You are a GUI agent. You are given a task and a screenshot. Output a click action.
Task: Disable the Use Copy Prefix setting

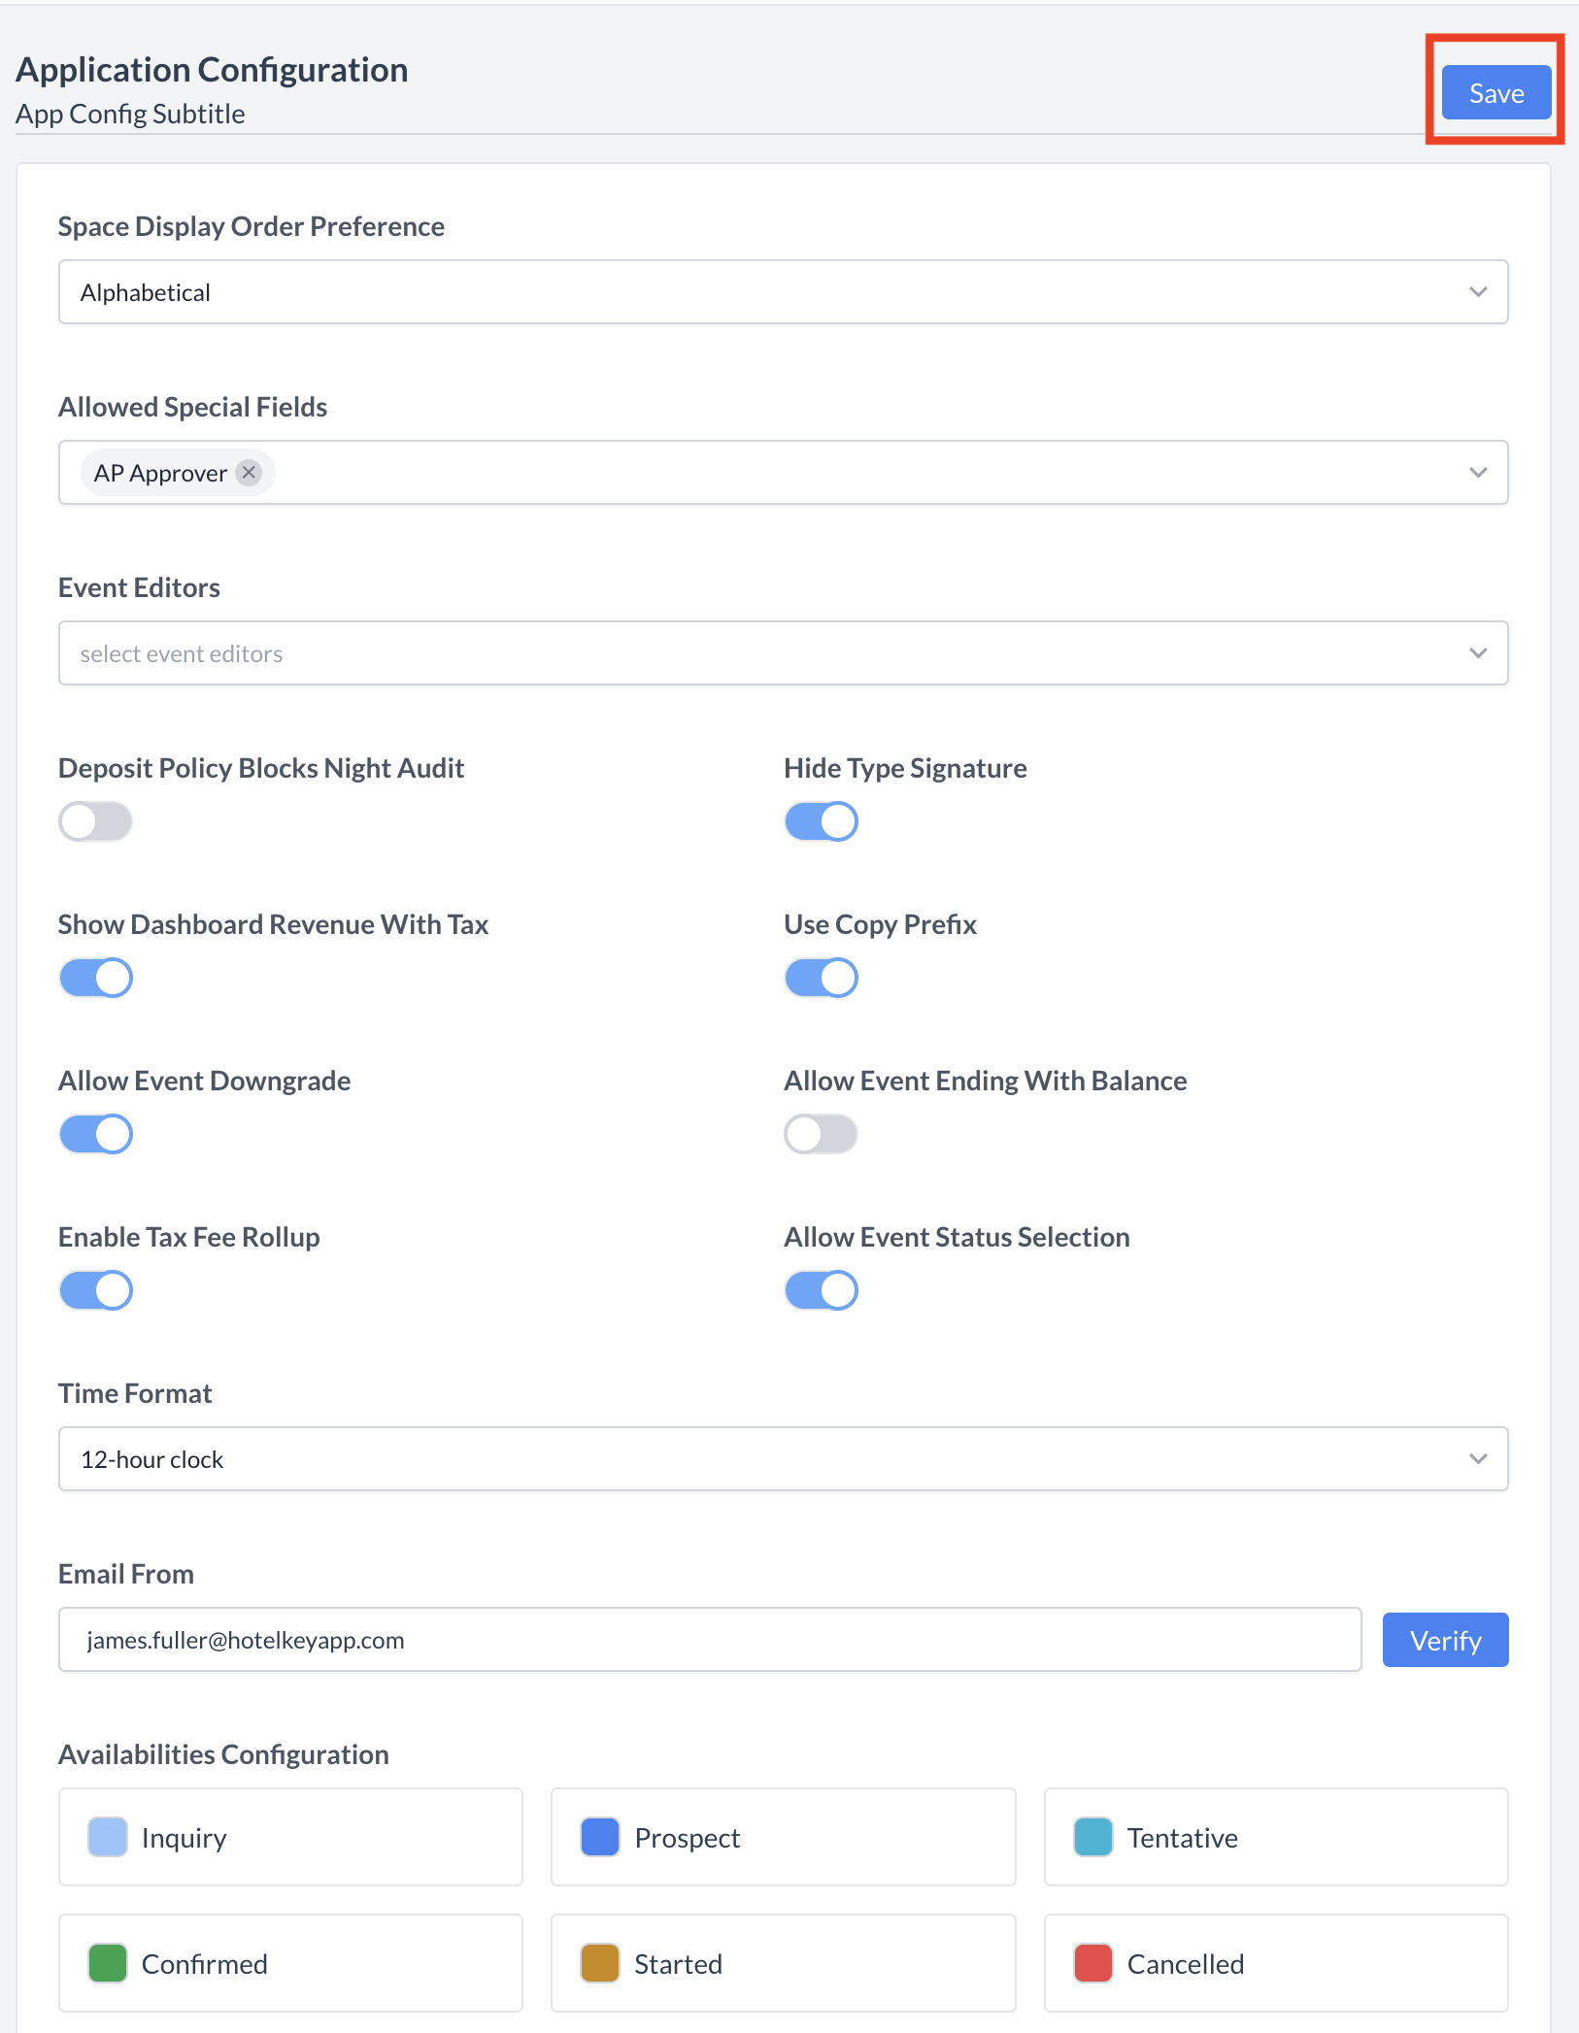tap(821, 977)
